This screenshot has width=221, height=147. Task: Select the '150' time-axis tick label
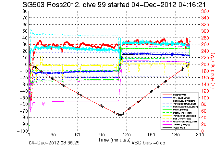[x=151, y=135]
